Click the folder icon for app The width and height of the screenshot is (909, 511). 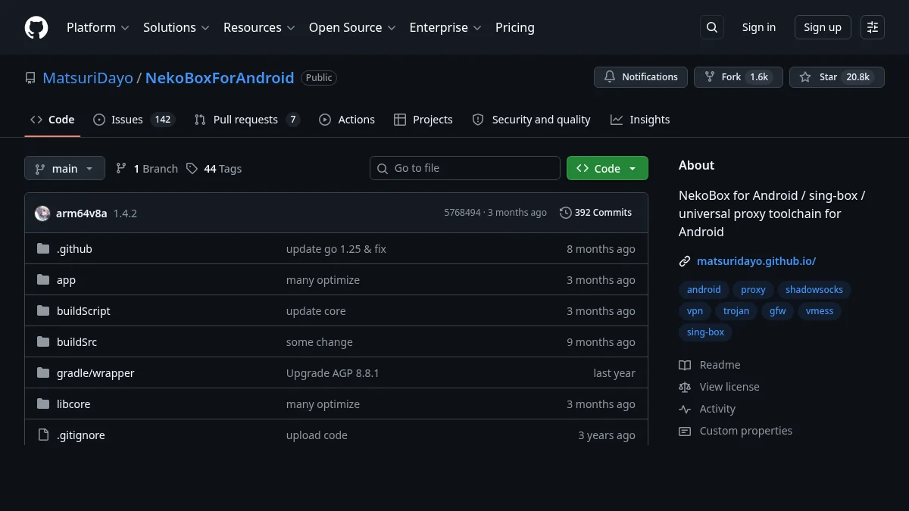(43, 280)
